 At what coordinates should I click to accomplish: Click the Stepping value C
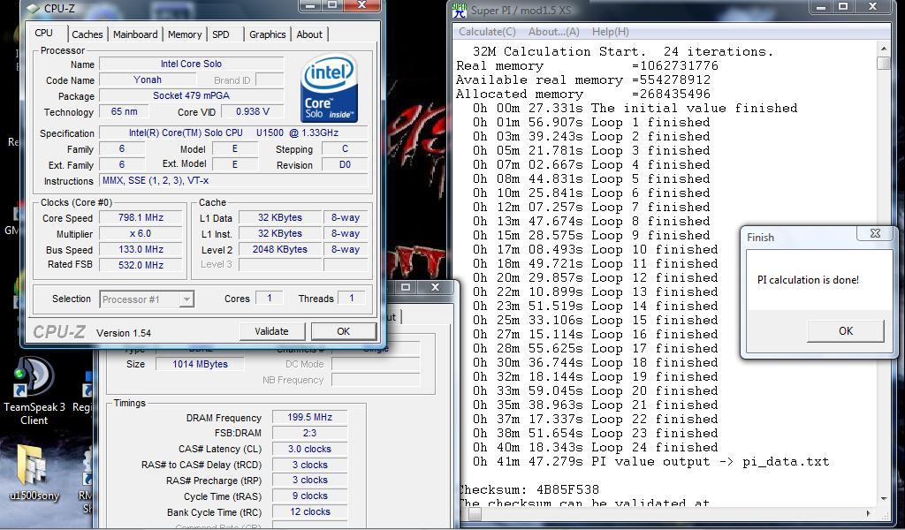(x=345, y=148)
